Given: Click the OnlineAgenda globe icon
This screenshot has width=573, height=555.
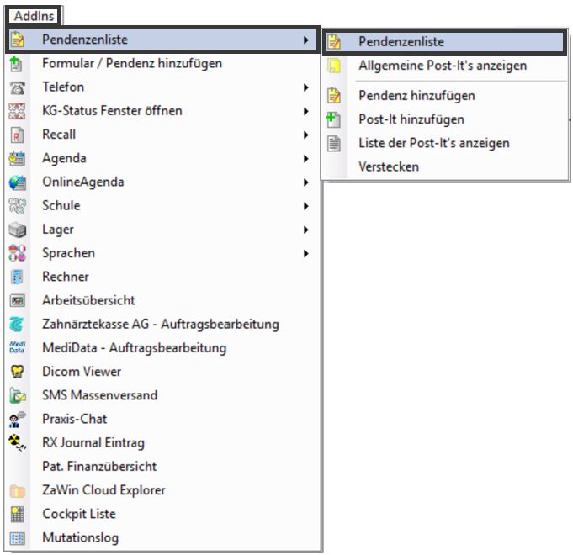Looking at the screenshot, I should click(x=17, y=182).
